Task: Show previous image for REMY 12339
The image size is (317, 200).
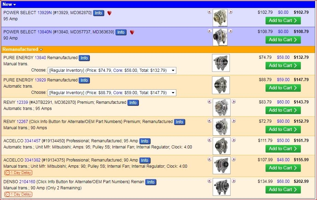Action: click(x=210, y=101)
